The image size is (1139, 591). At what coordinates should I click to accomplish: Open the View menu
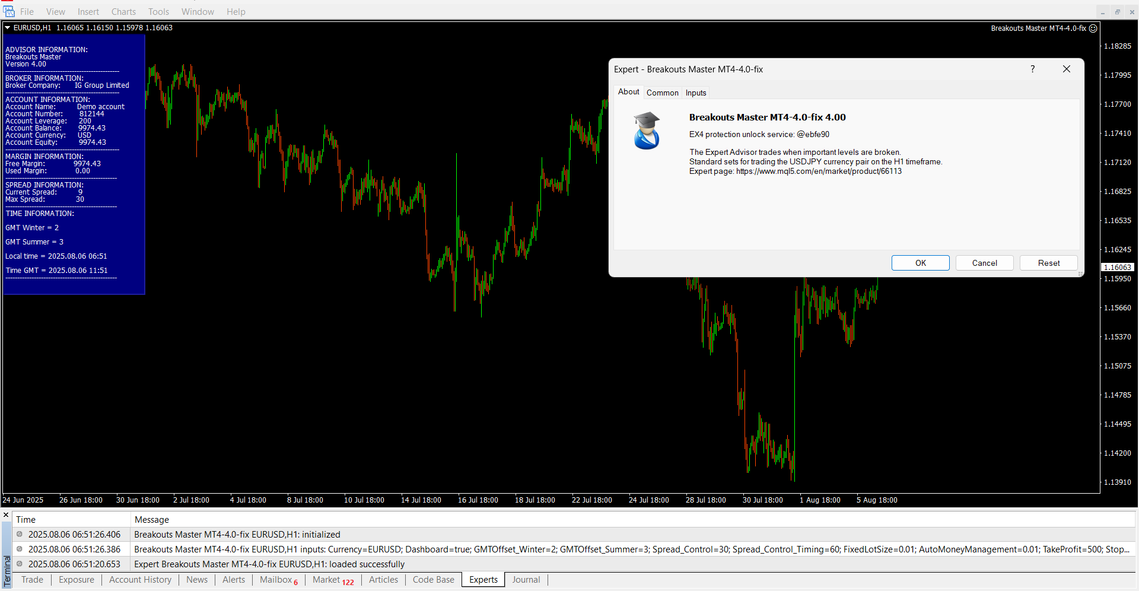[56, 12]
